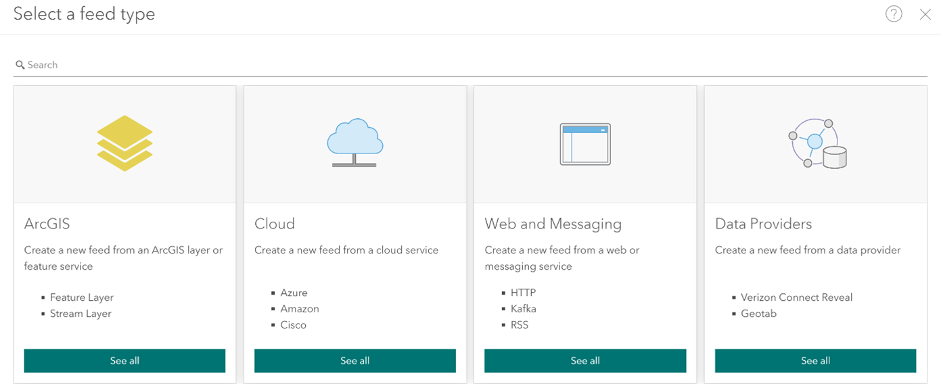Click the data provider description text

808,250
